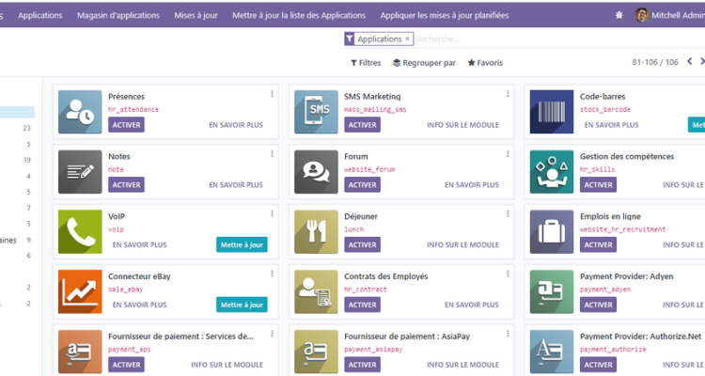The width and height of the screenshot is (705, 376).
Task: Select sidebar category with count 19
Action: point(27,160)
